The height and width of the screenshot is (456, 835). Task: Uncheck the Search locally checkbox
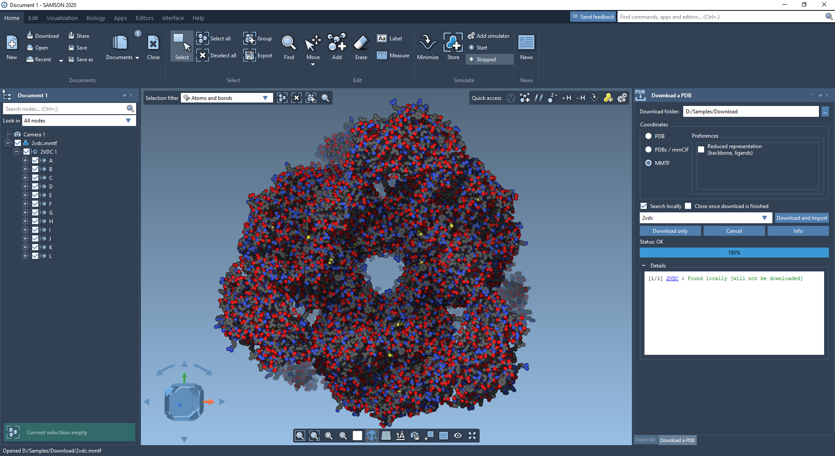(x=644, y=206)
